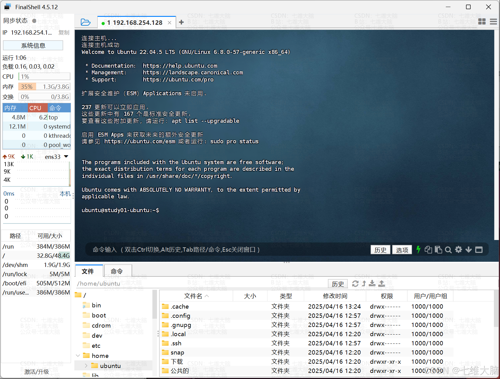Sort files by 权限 column header
500x379 pixels.
click(387, 296)
